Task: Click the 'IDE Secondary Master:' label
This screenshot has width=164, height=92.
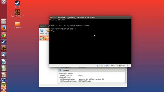Action: (69, 81)
